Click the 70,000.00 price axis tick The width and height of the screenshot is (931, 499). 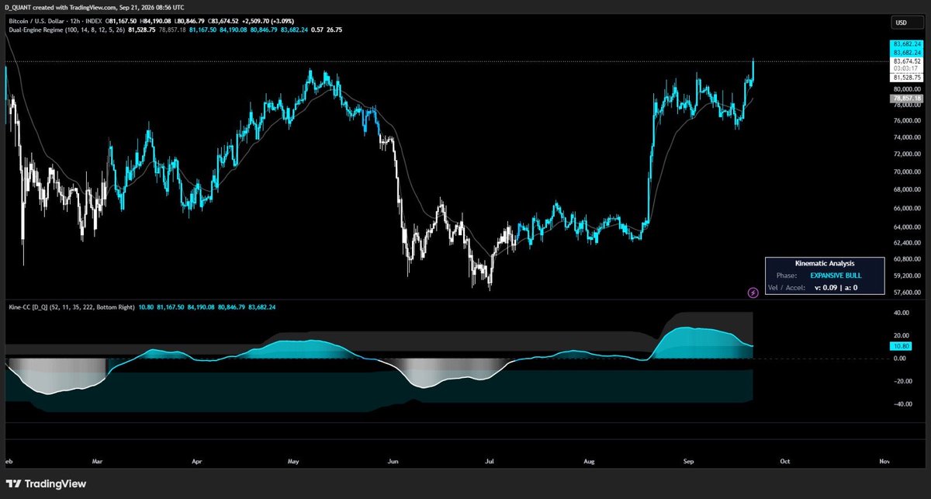click(x=907, y=172)
